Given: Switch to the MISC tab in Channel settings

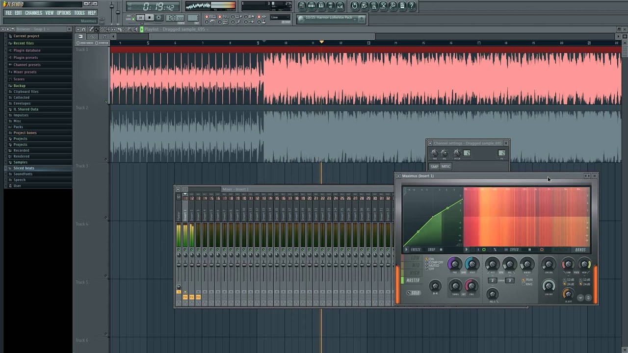Looking at the screenshot, I should point(445,166).
